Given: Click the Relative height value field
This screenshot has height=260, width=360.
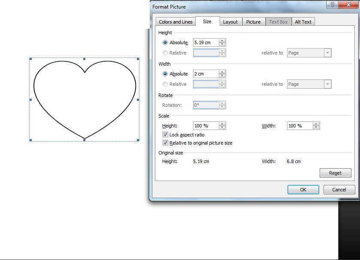Looking at the screenshot, I should (206, 53).
